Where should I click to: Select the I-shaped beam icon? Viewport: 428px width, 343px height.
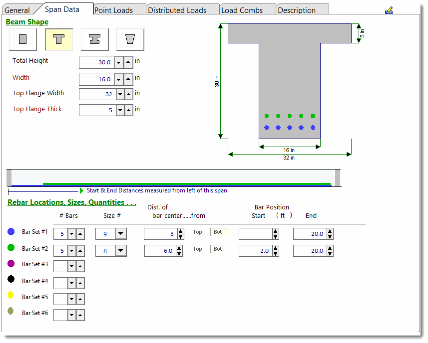(94, 39)
